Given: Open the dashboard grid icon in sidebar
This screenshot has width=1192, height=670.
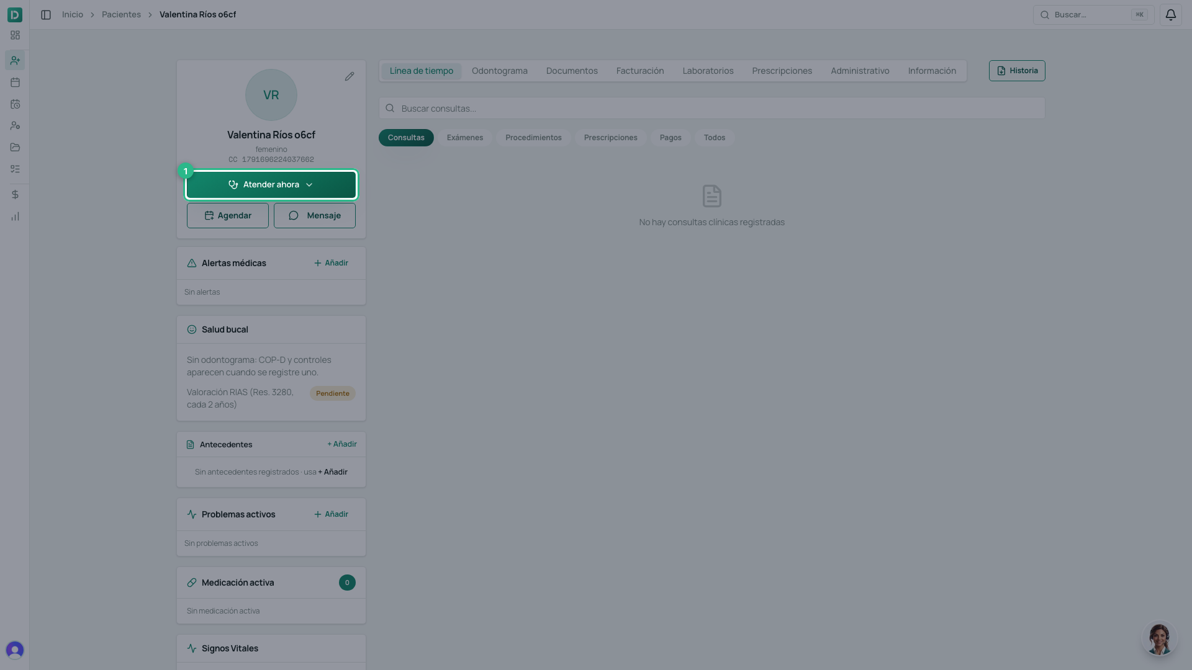Looking at the screenshot, I should (x=15, y=35).
